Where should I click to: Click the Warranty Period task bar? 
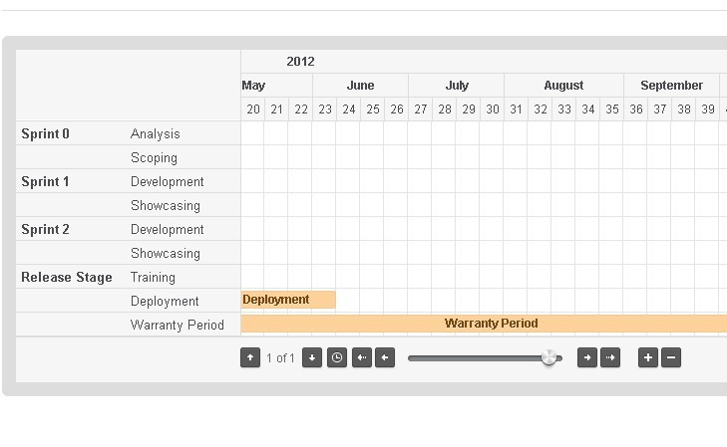[x=484, y=324]
